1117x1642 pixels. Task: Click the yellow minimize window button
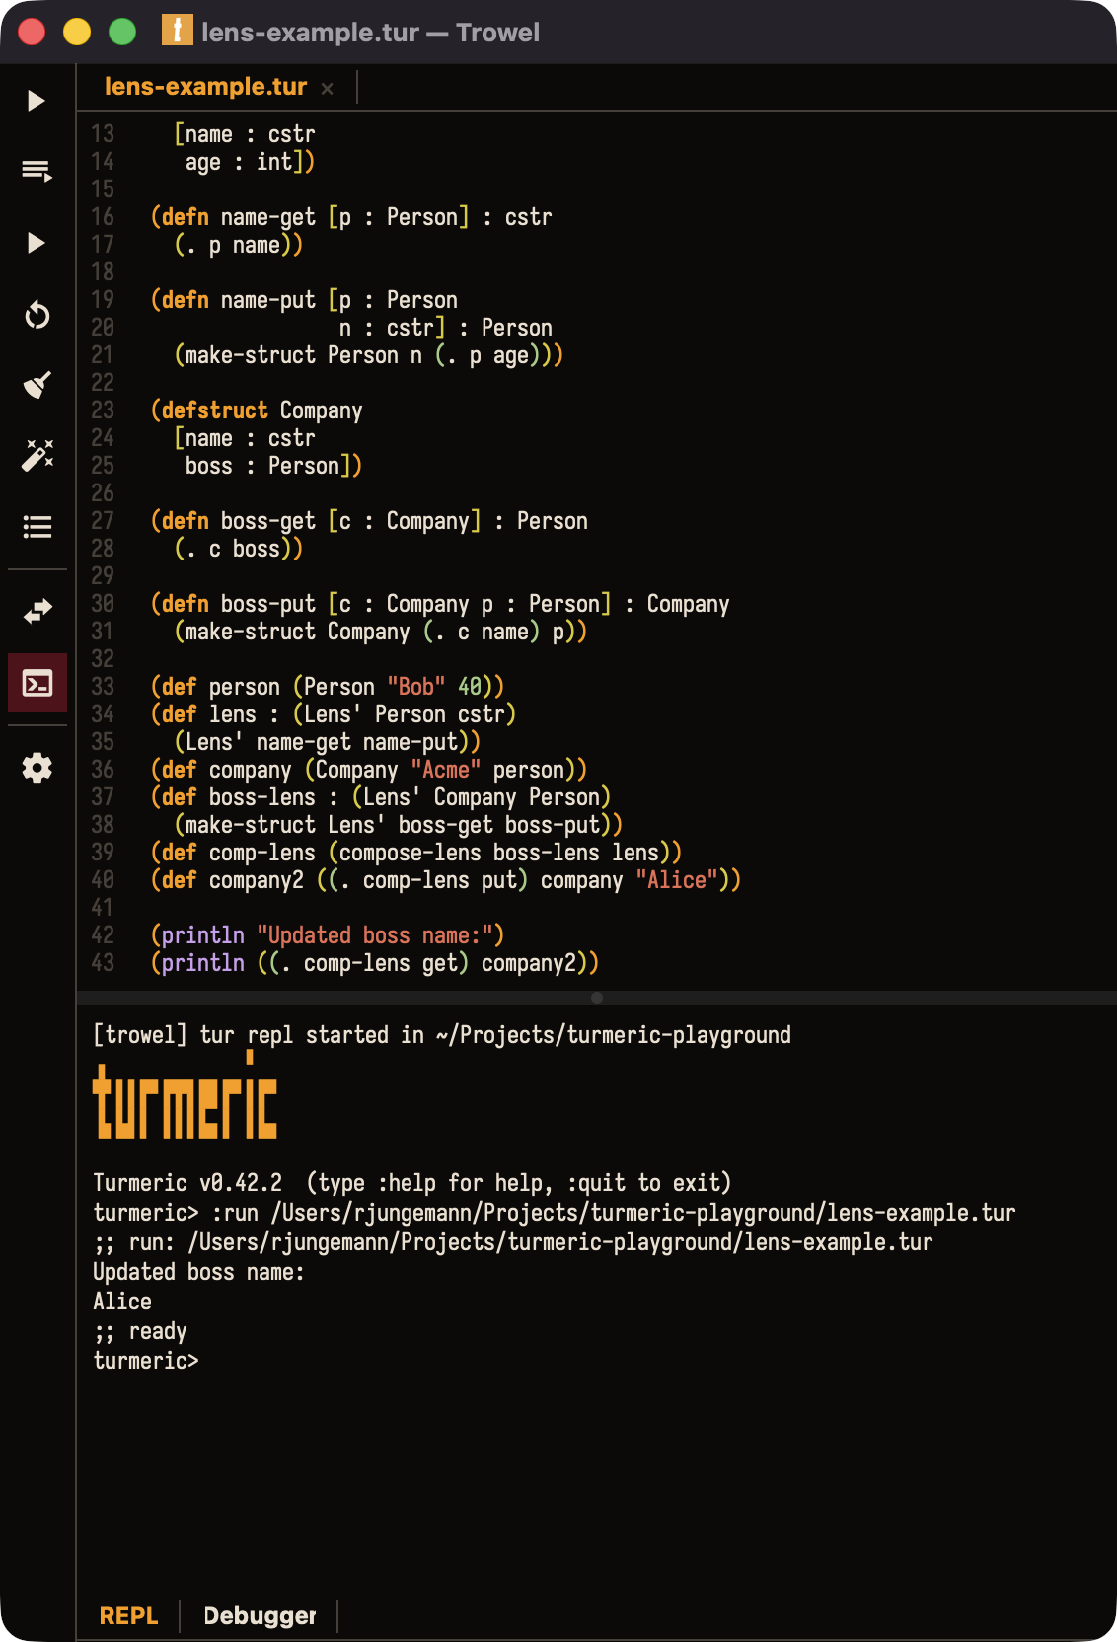coord(77,32)
